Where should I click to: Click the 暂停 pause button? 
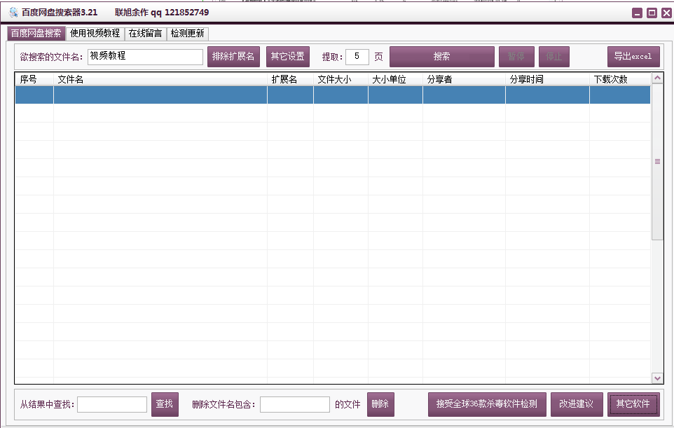516,57
